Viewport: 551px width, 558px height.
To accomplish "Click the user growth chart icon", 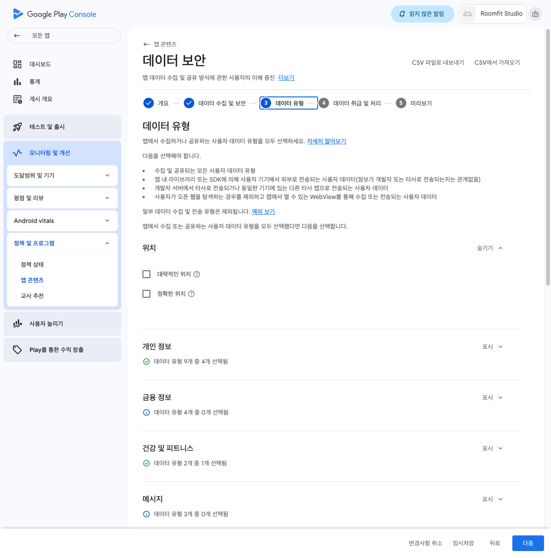I will [17, 324].
